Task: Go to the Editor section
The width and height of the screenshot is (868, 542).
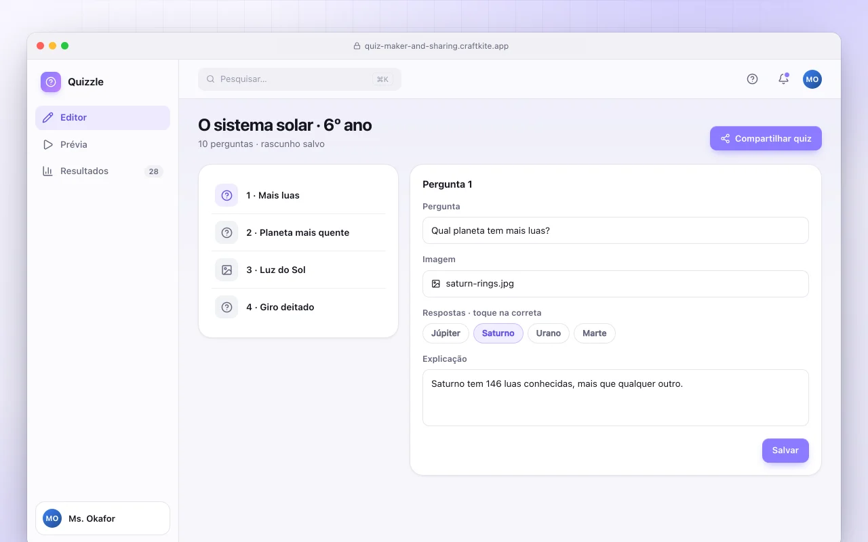Action: point(102,118)
